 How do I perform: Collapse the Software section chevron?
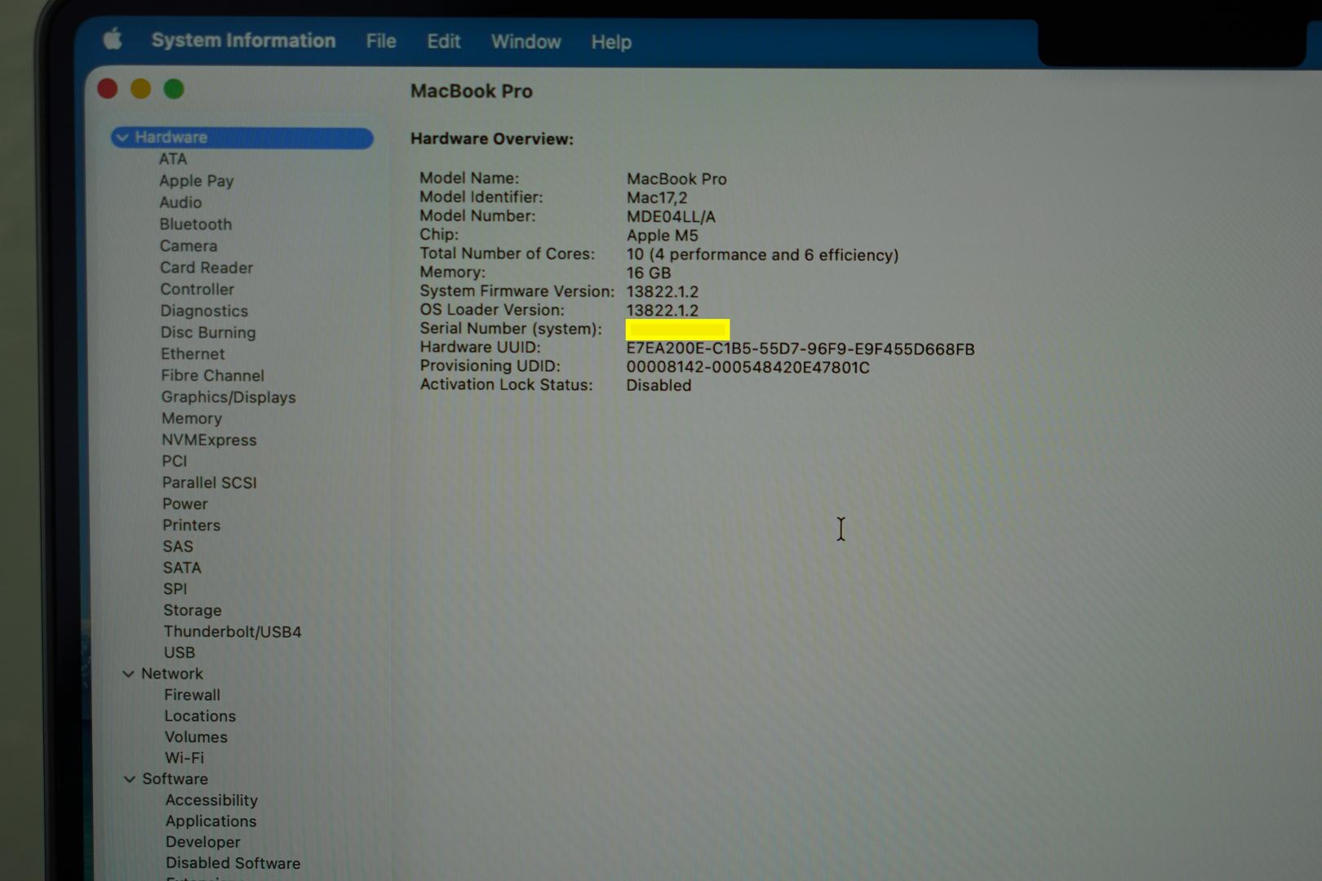pyautogui.click(x=129, y=779)
